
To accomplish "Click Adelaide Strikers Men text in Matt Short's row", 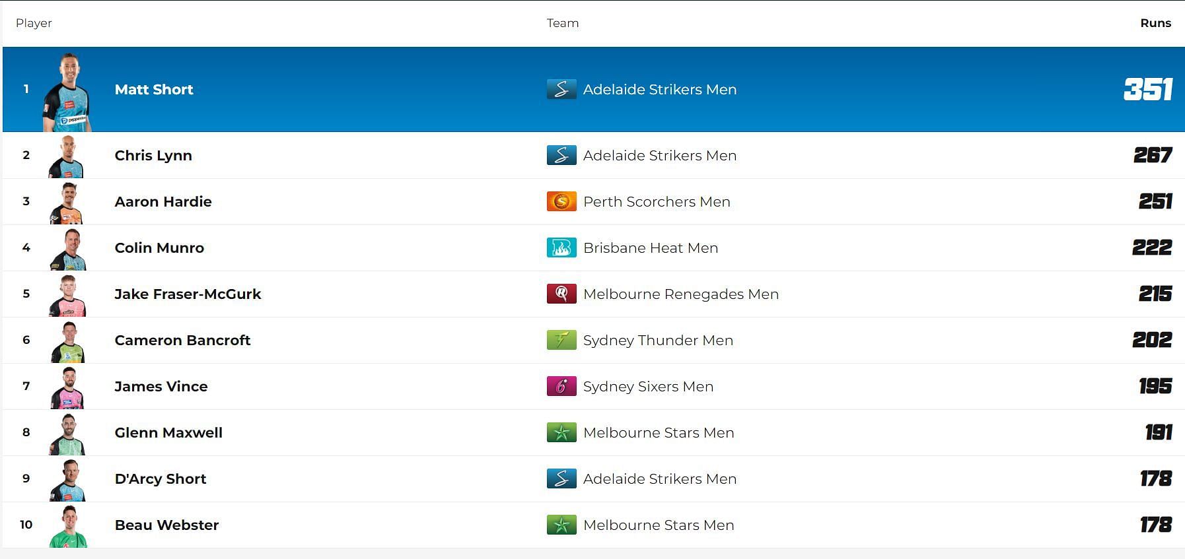I will [x=660, y=89].
